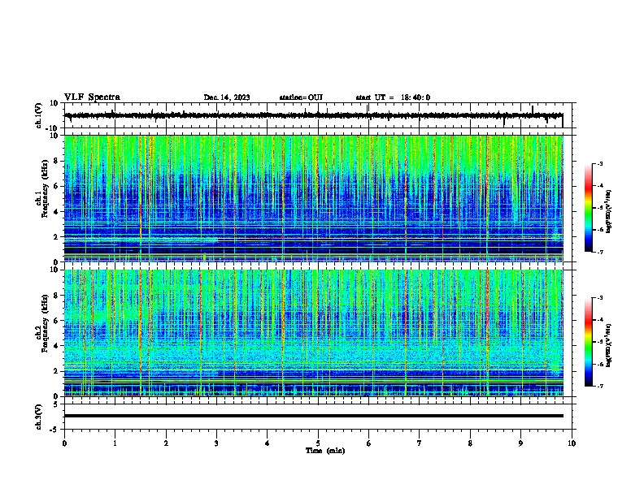Click the "ch.1(V)" waveform axis label

coord(39,115)
